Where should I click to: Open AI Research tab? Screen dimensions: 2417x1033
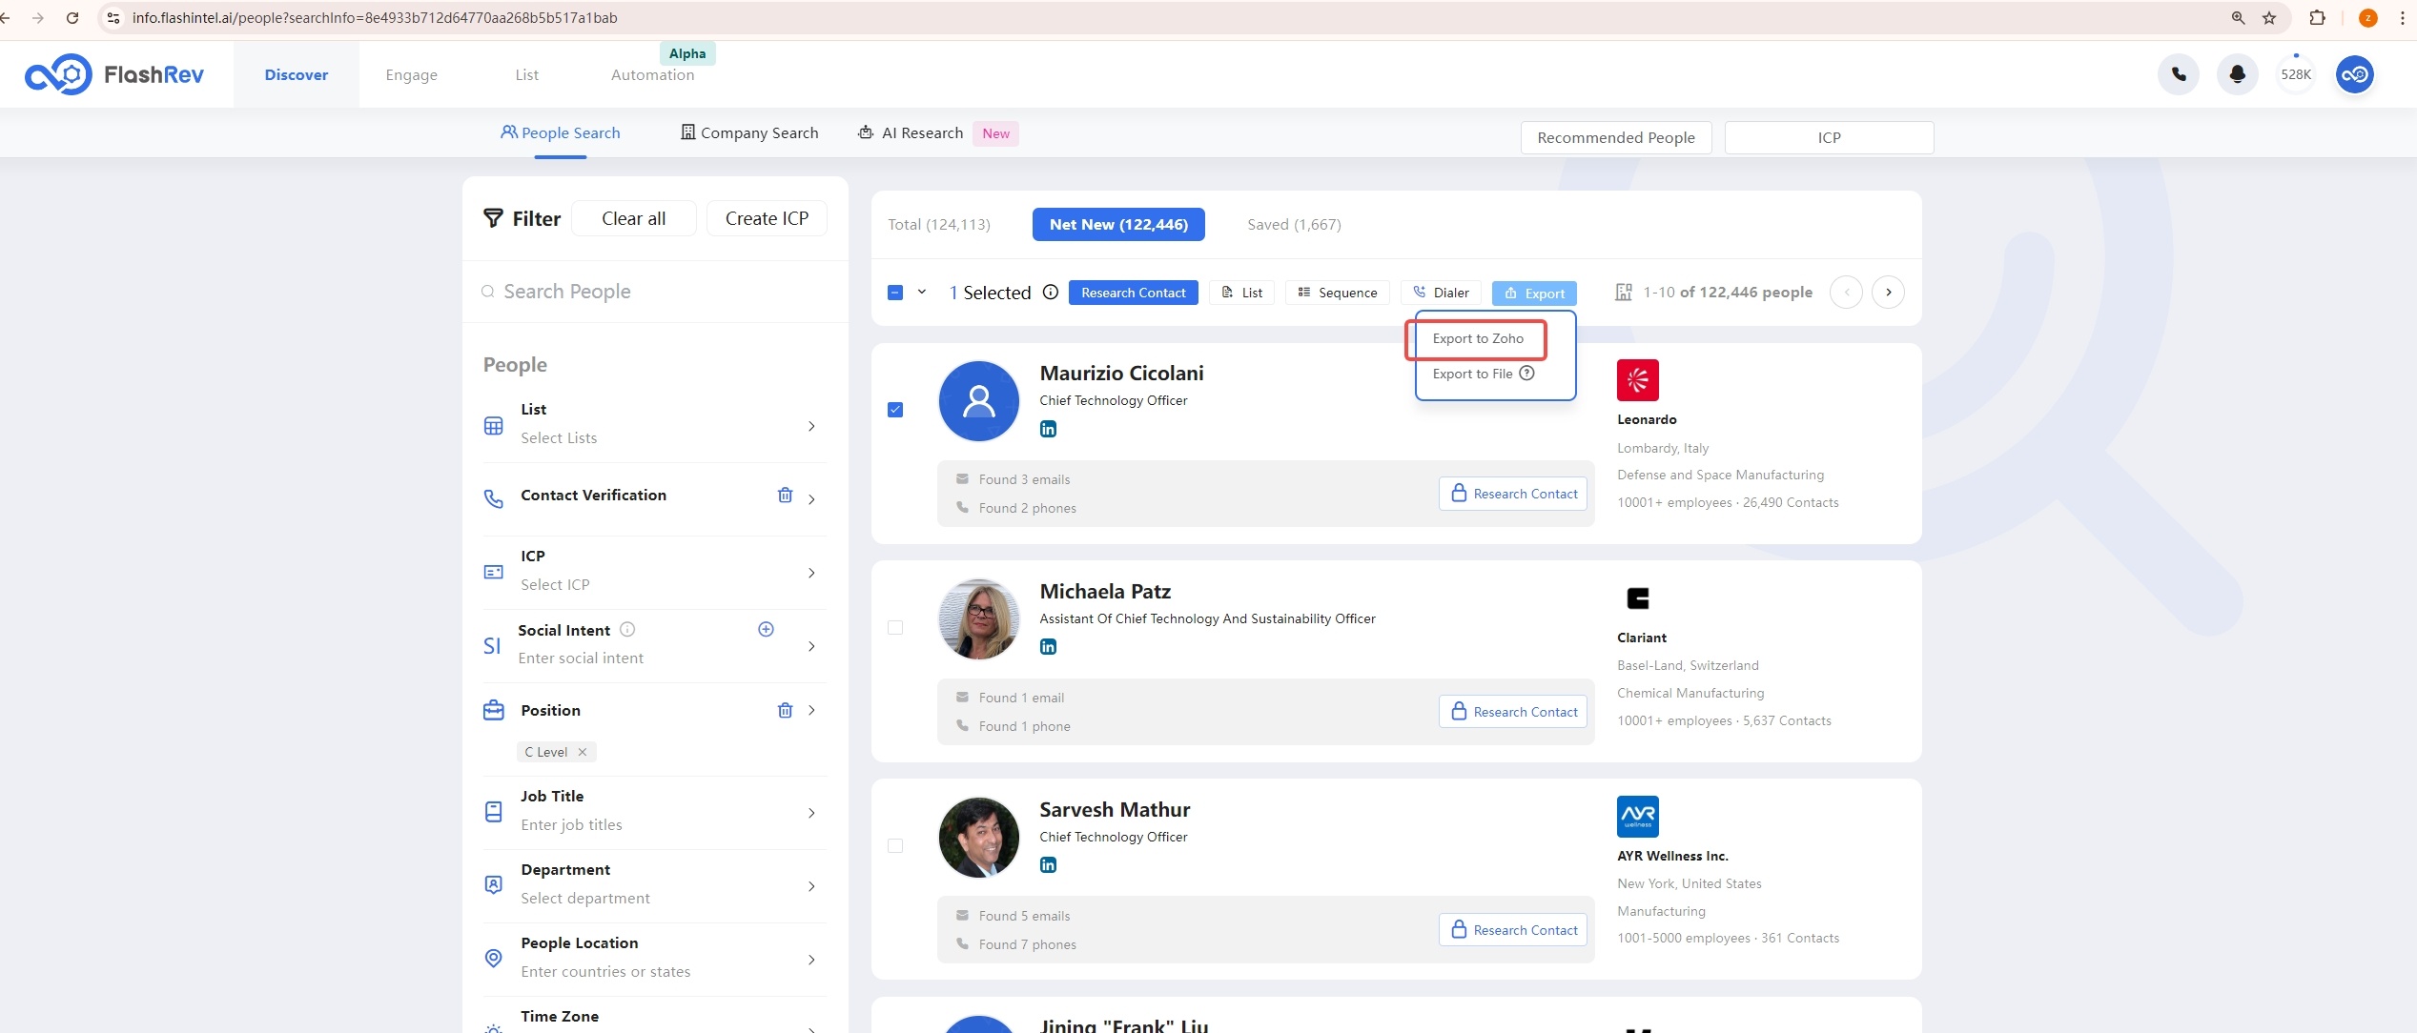point(911,132)
